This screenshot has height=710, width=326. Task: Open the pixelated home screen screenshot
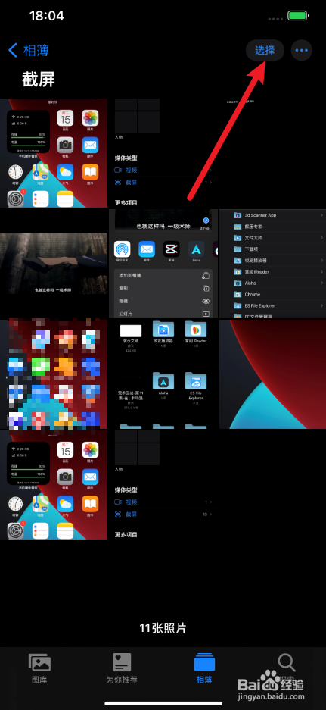54,374
